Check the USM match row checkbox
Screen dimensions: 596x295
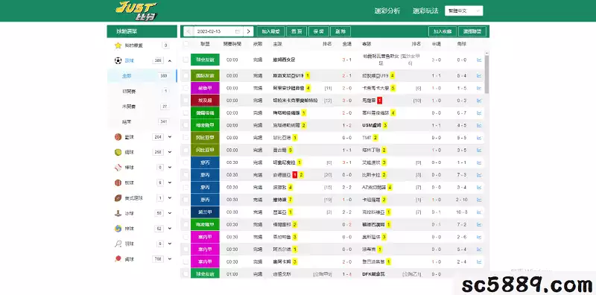186,125
